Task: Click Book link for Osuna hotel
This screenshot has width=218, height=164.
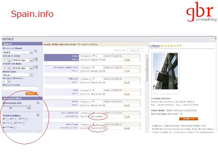Action: coord(127,105)
